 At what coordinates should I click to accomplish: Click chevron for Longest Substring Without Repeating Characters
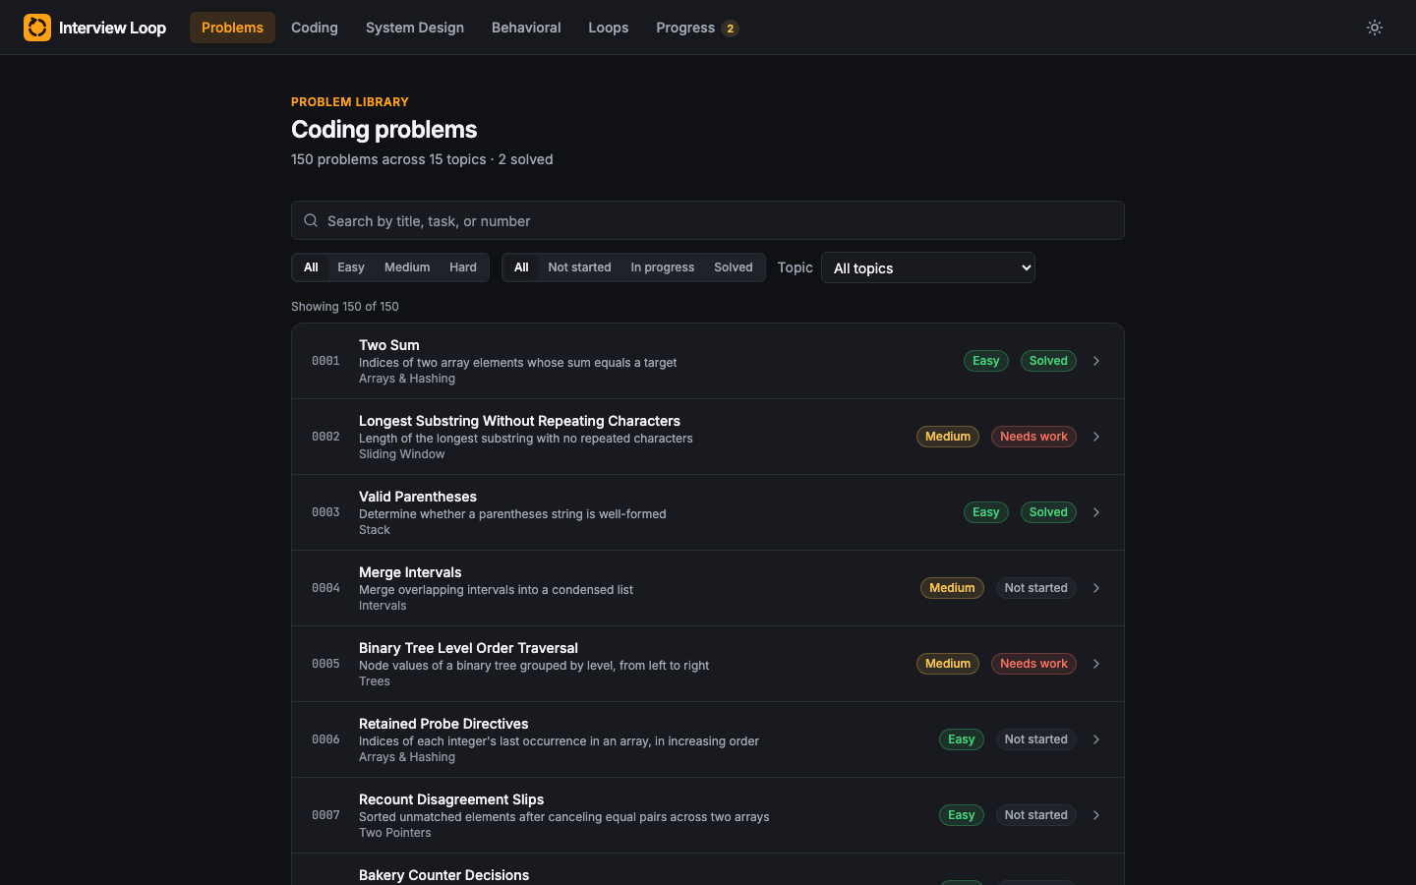tap(1096, 437)
